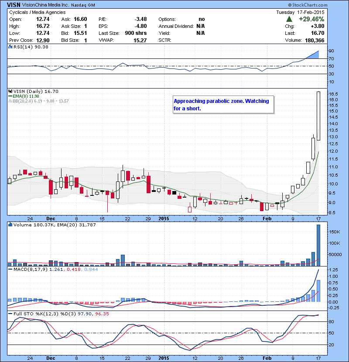
Task: Click the Approaching parabolic zone annotation box
Action: click(x=223, y=105)
